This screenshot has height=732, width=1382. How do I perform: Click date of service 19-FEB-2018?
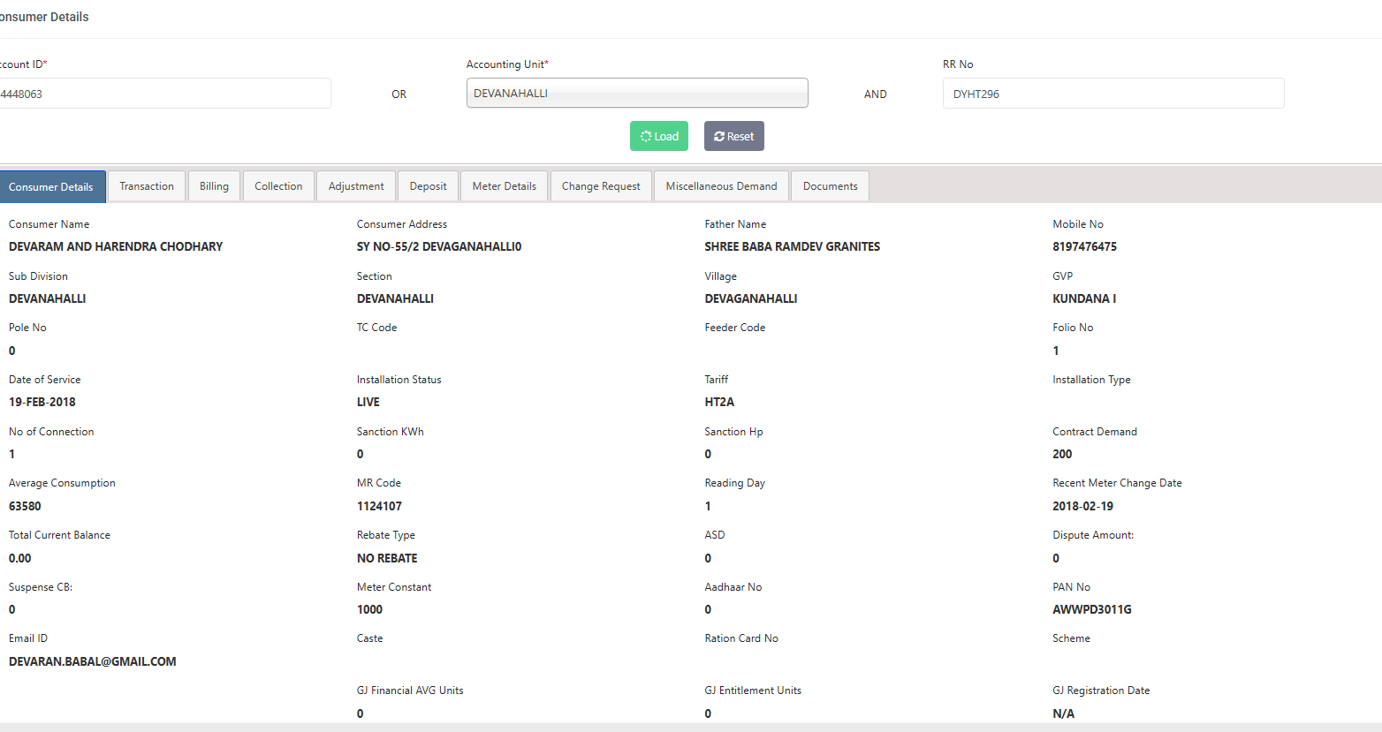[x=42, y=402]
